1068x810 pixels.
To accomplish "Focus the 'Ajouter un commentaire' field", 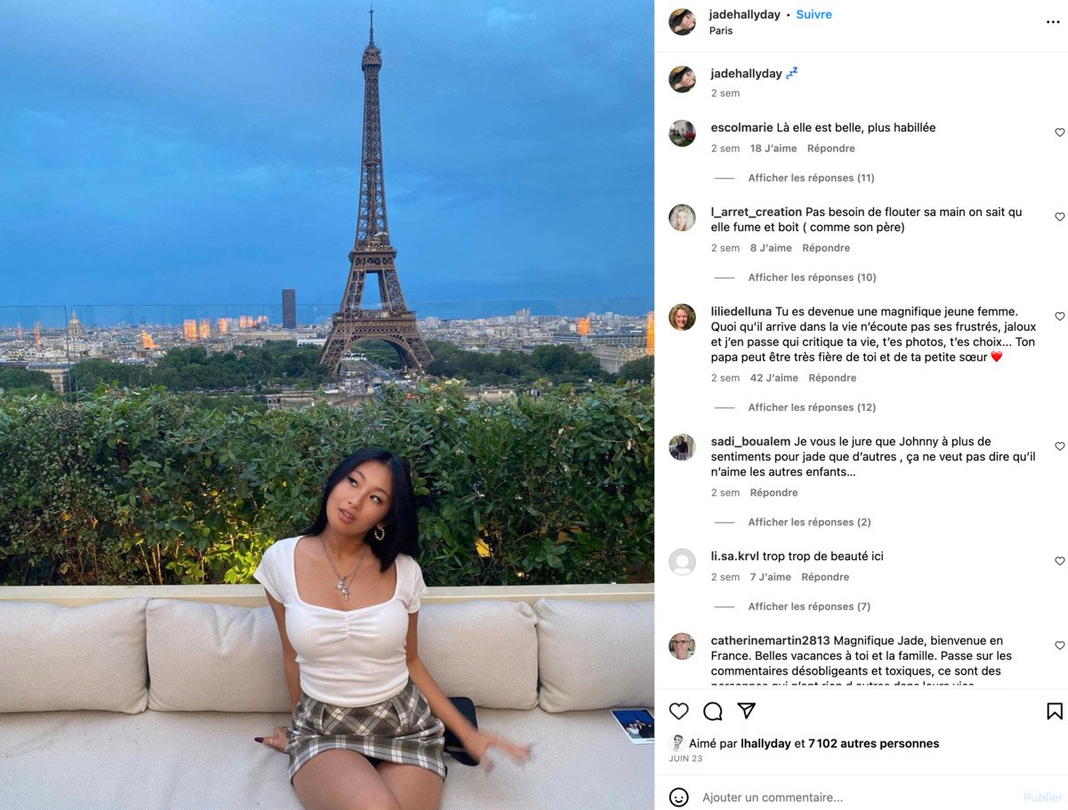I will coord(854,798).
